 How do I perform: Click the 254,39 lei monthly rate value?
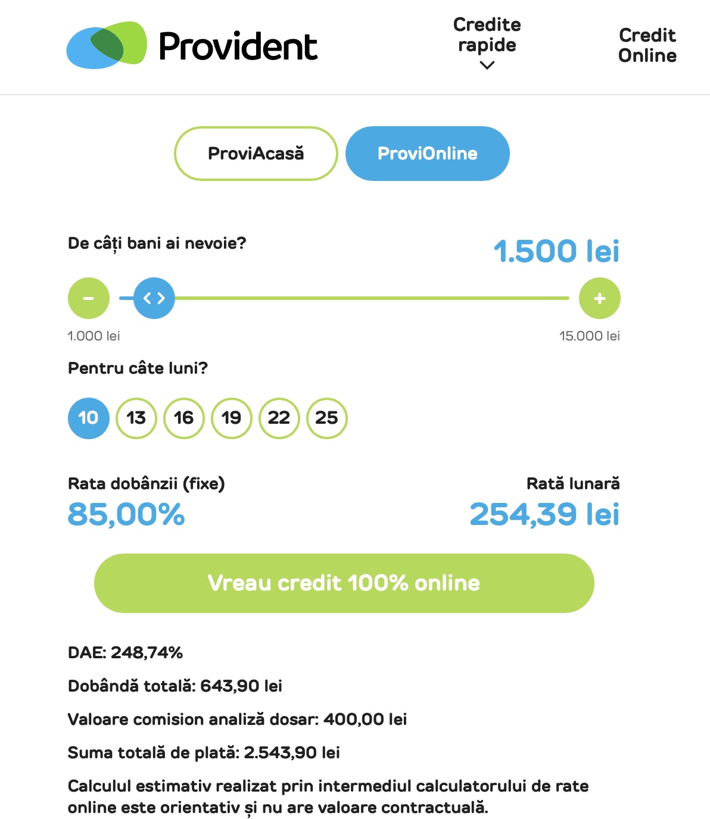[545, 514]
